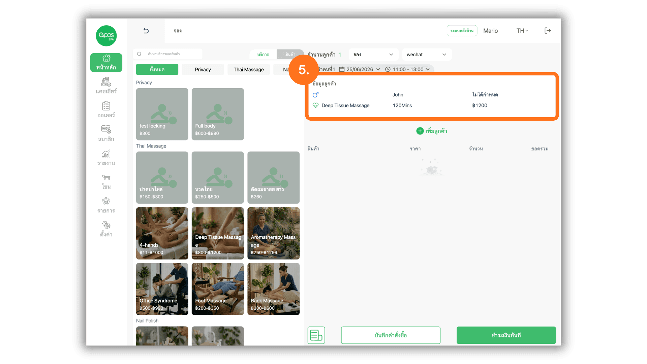
Task: Open the Reports chart sidebar icon
Action: click(x=106, y=154)
